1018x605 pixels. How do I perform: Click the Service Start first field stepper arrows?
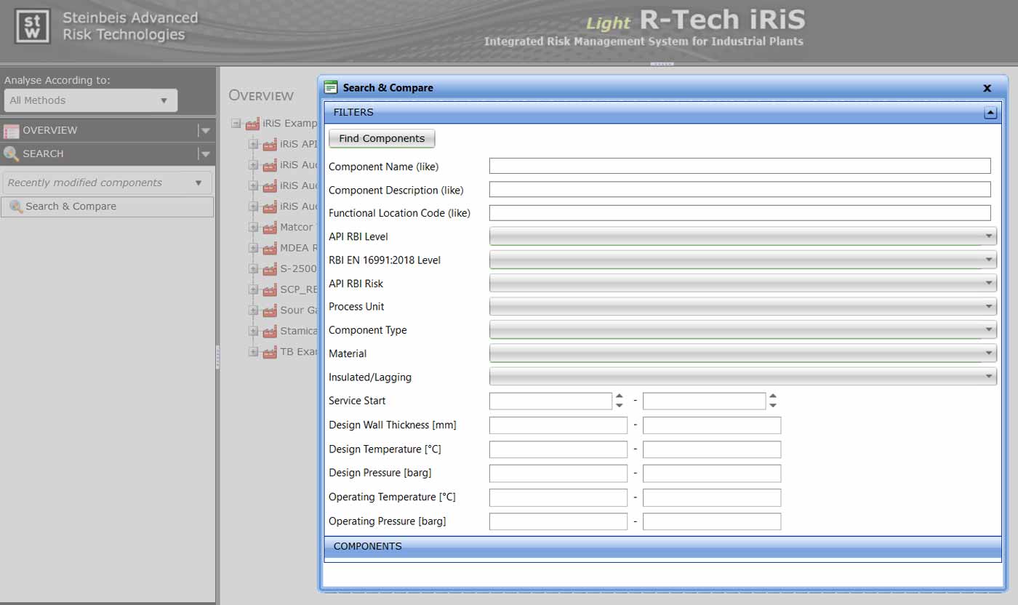point(620,401)
